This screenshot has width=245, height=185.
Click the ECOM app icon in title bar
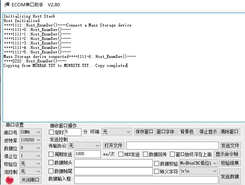pos(7,5)
